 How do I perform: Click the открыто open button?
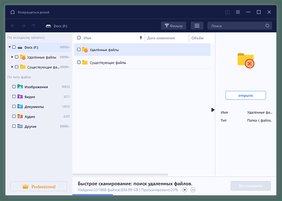pyautogui.click(x=246, y=96)
